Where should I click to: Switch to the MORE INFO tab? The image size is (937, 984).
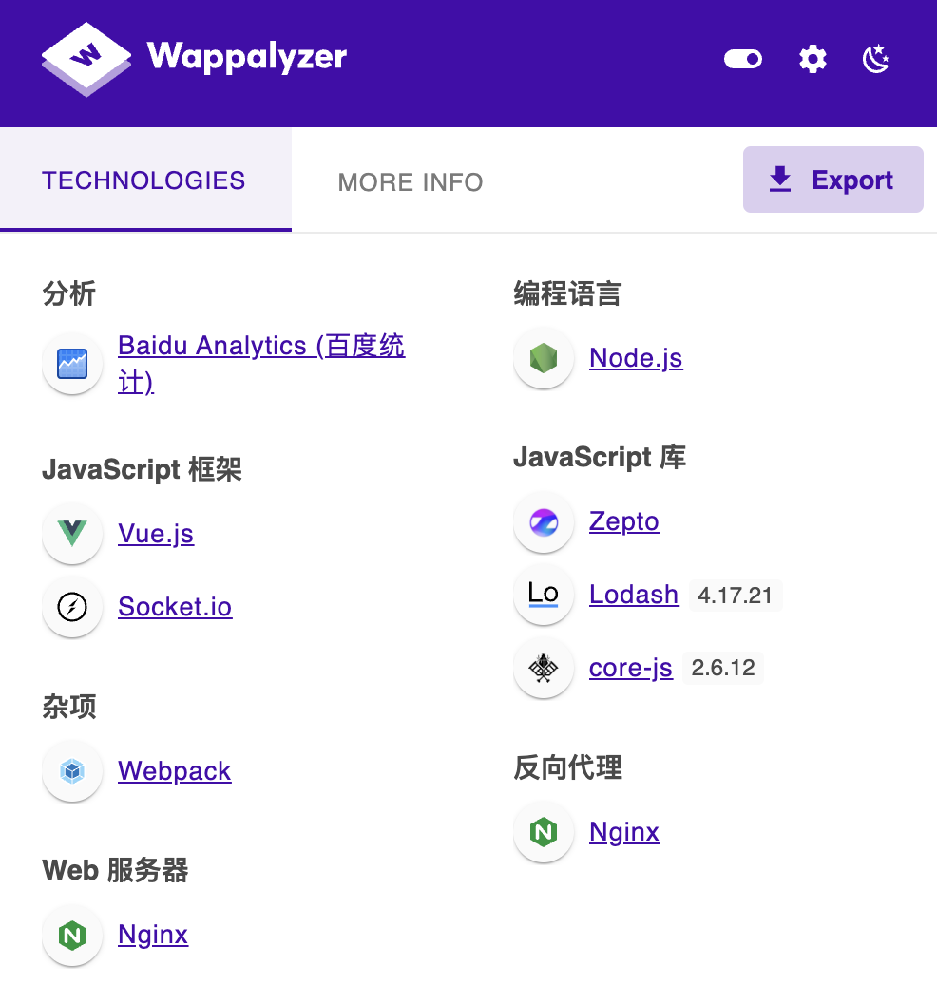click(x=411, y=182)
